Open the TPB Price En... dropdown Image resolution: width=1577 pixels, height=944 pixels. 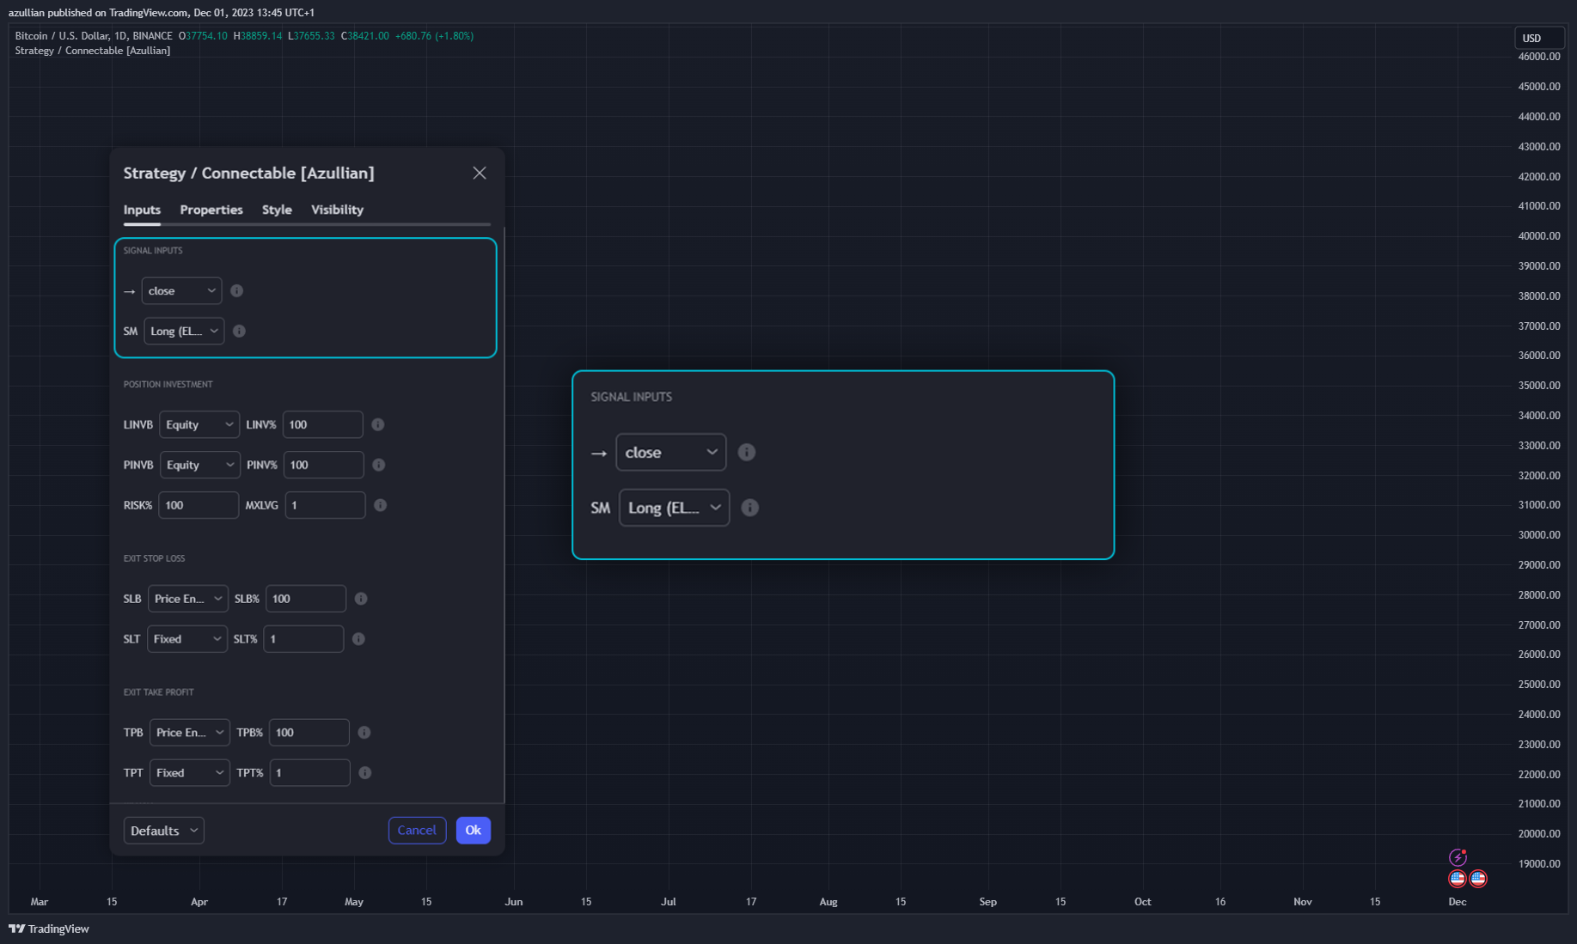190,733
